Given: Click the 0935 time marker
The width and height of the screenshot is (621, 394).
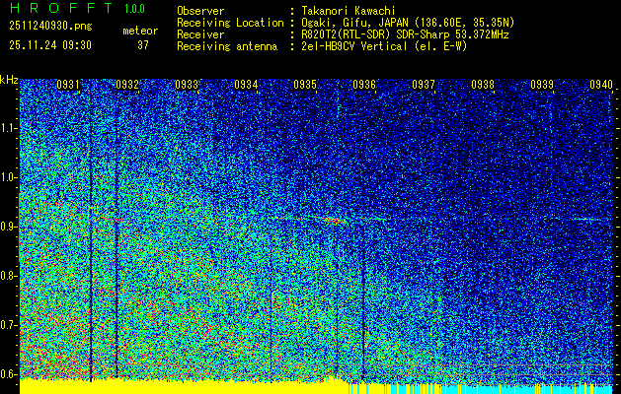Looking at the screenshot, I should click(x=305, y=85).
